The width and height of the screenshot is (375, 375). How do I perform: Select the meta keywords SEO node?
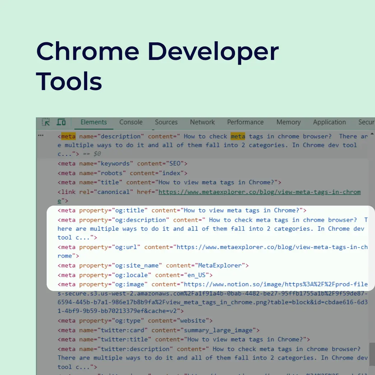click(x=123, y=164)
